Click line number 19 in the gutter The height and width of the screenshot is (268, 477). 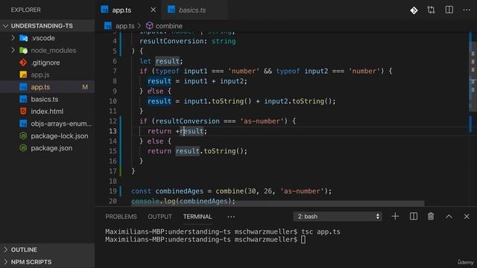[x=113, y=191]
